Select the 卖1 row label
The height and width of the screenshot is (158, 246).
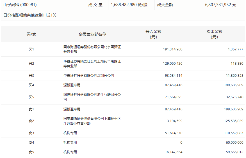click(x=31, y=109)
